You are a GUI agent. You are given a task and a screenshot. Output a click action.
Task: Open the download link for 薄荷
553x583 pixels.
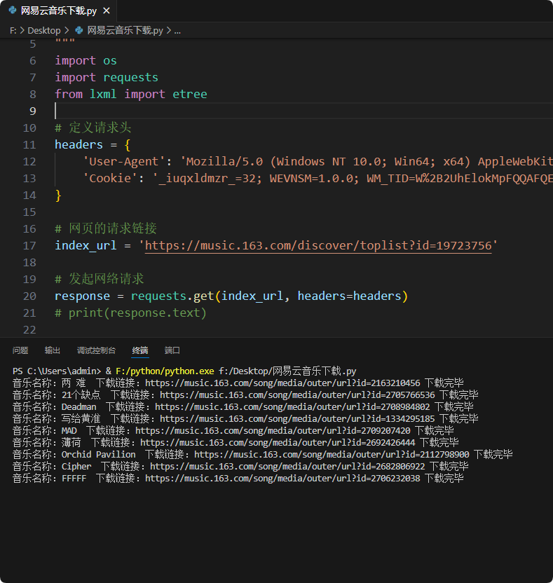click(278, 442)
